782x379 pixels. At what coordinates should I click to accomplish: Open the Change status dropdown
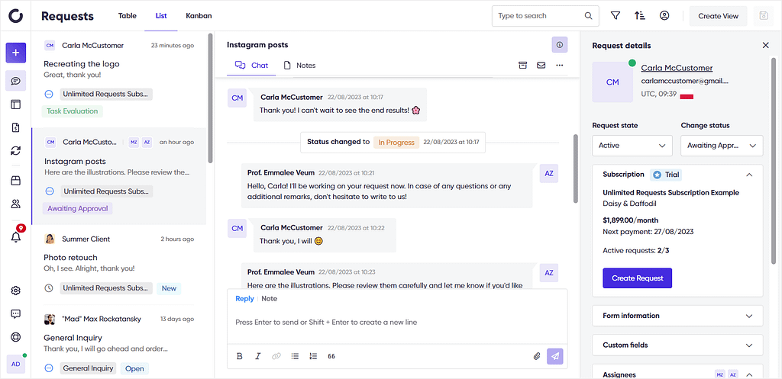722,146
